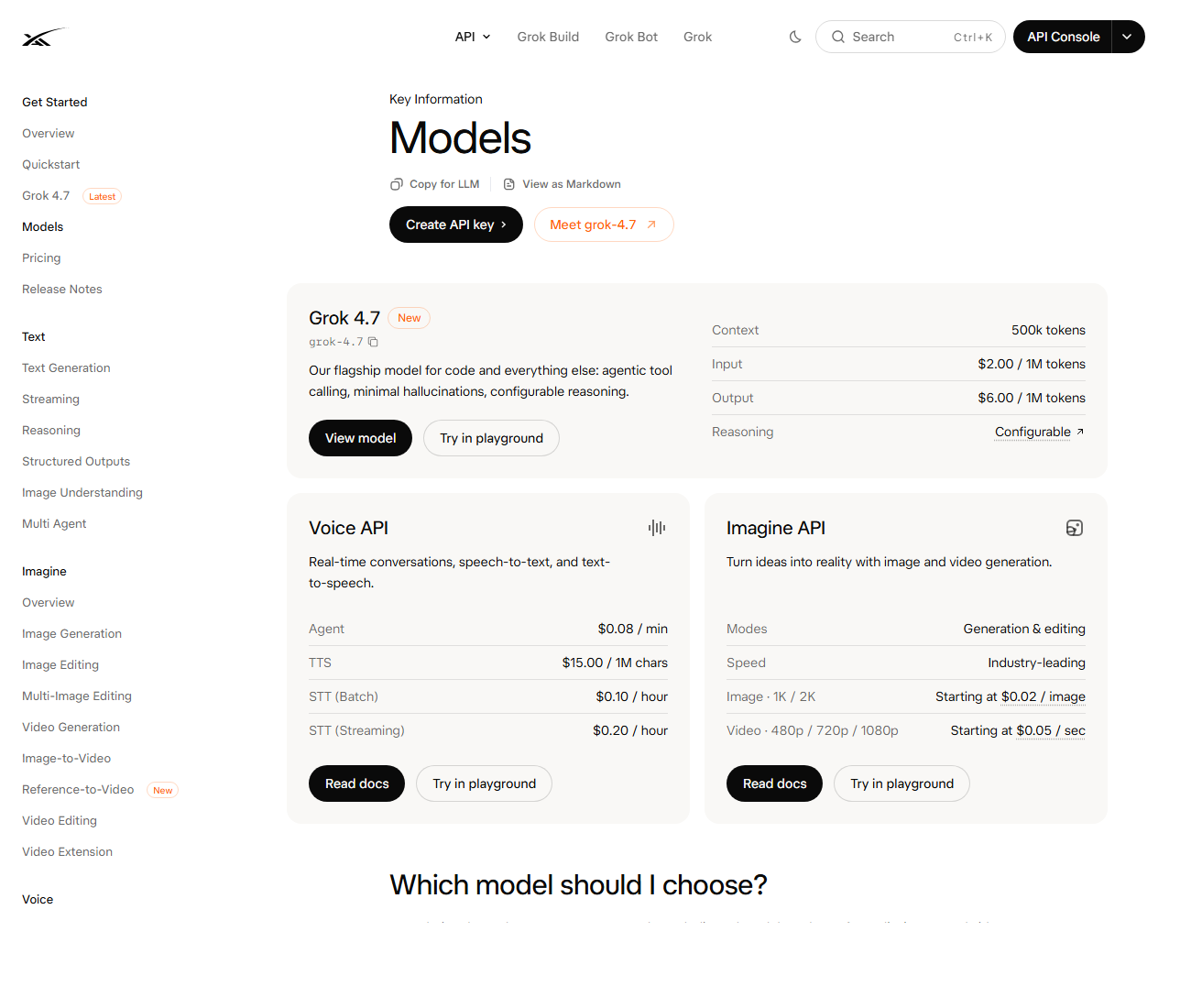Click the Imagine API image icon
The width and height of the screenshot is (1191, 1008).
click(x=1075, y=528)
